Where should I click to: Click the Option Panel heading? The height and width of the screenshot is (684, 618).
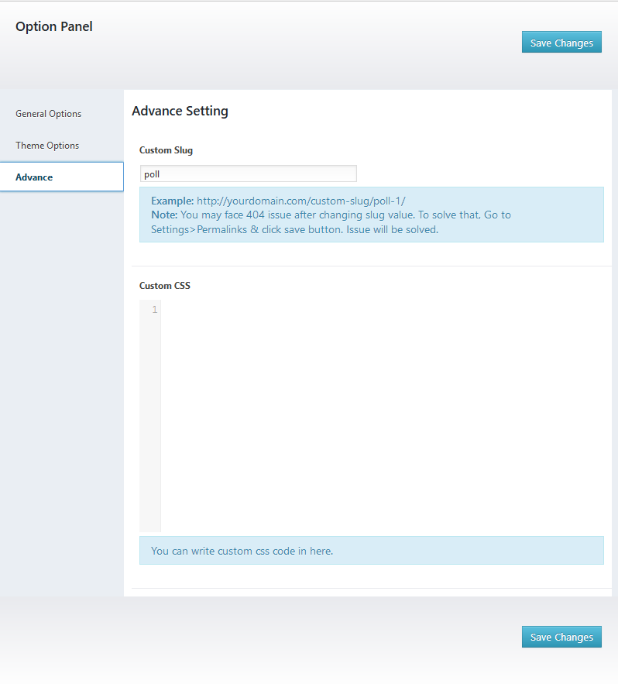click(x=53, y=26)
